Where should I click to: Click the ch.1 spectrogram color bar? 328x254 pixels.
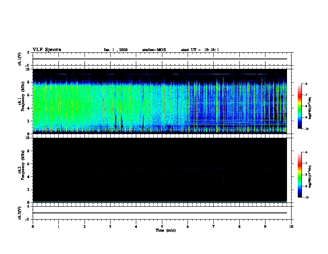(x=299, y=106)
